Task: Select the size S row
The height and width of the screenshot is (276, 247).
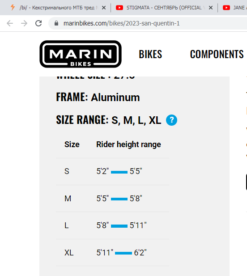Action: tap(112, 171)
